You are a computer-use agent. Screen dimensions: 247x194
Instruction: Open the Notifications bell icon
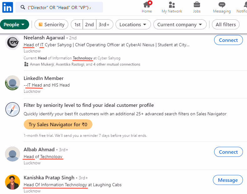pos(245,5)
